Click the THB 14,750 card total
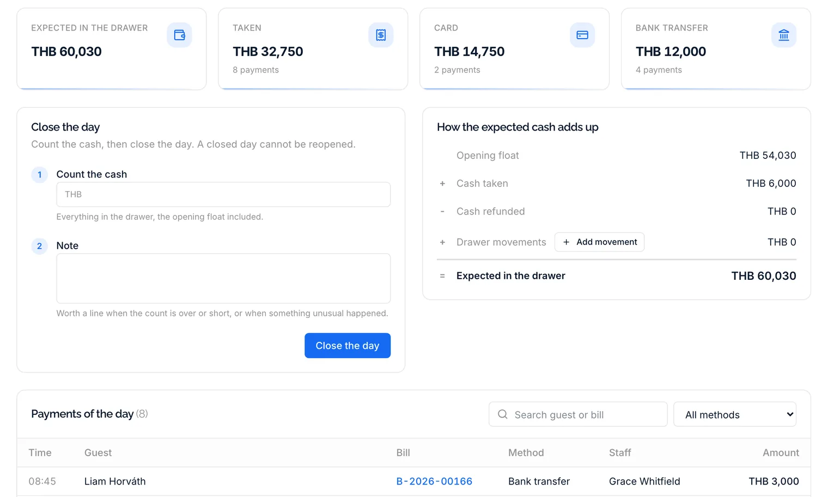 [x=470, y=52]
